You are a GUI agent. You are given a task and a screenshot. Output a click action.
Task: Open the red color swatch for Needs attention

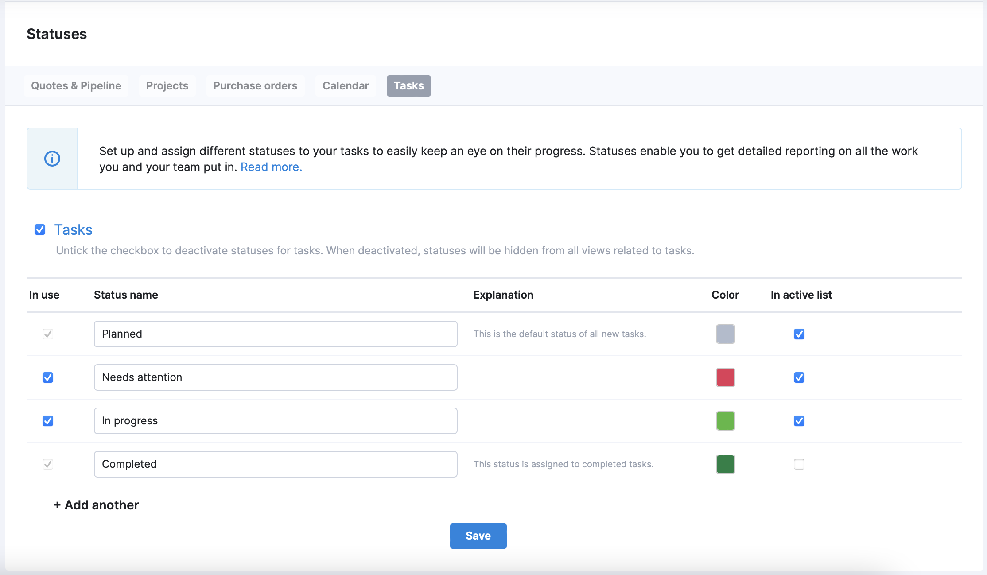tap(725, 377)
